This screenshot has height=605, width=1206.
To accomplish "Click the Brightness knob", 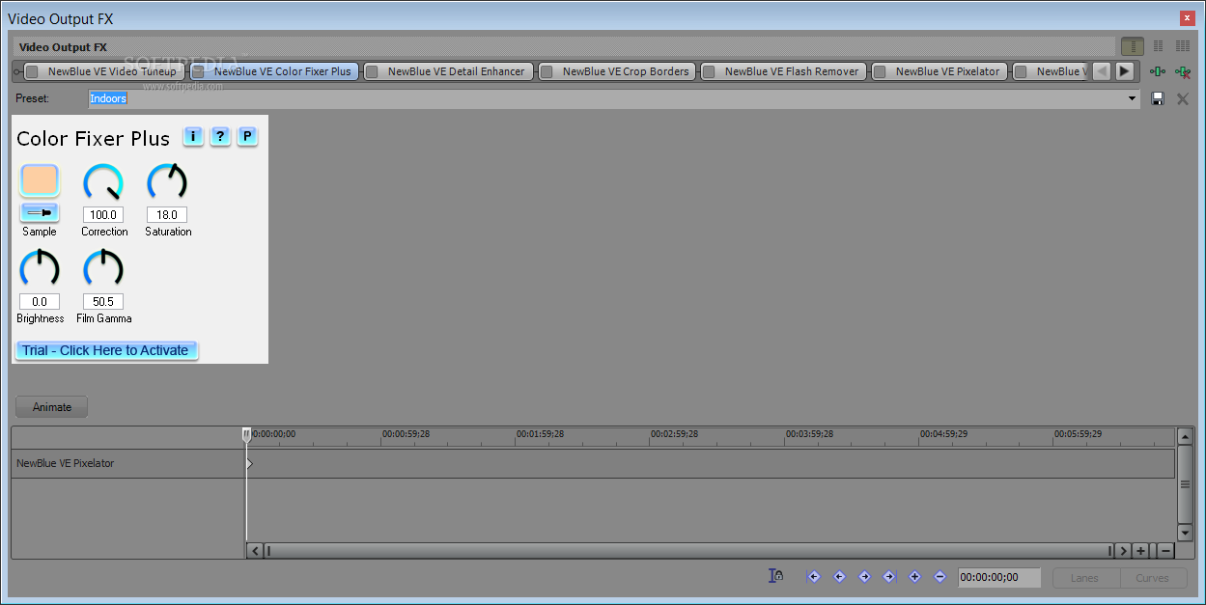I will click(40, 269).
